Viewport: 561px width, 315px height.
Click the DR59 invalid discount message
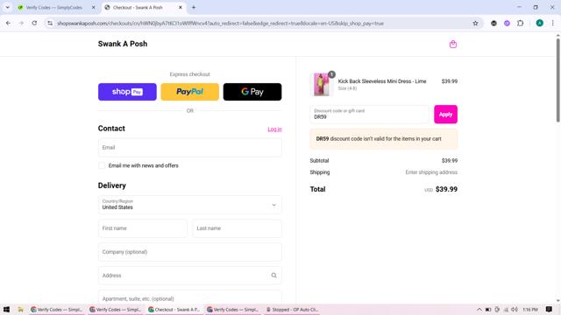(384, 139)
